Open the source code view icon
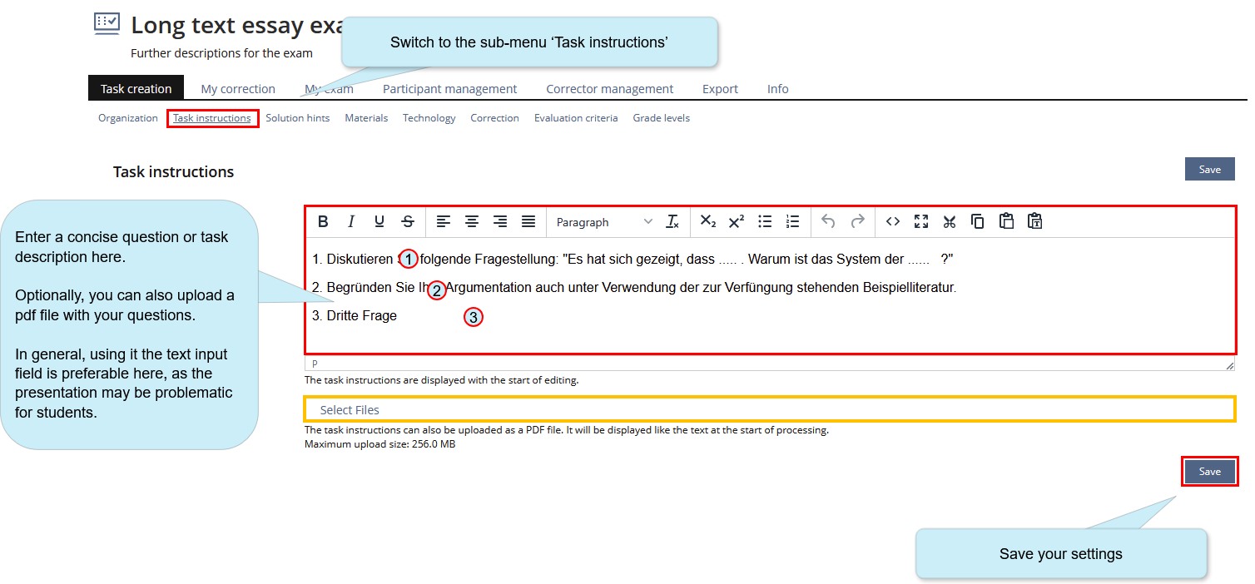The height and width of the screenshot is (584, 1255). (x=893, y=221)
